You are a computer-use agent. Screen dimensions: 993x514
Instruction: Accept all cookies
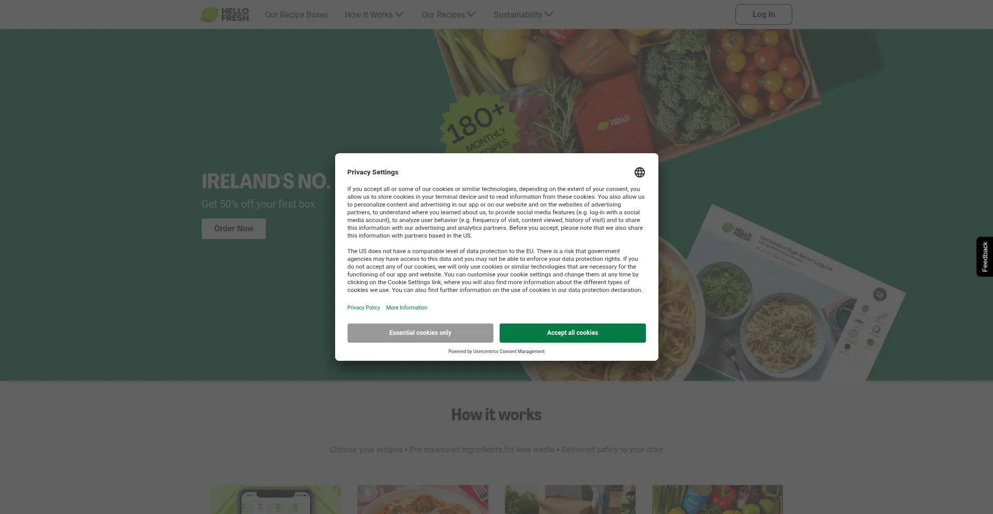[573, 333]
